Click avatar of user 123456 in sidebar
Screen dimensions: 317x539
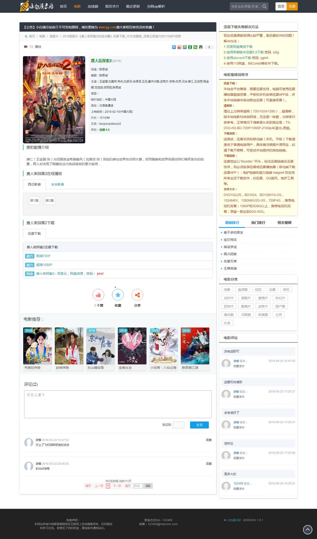pyautogui.click(x=226, y=486)
